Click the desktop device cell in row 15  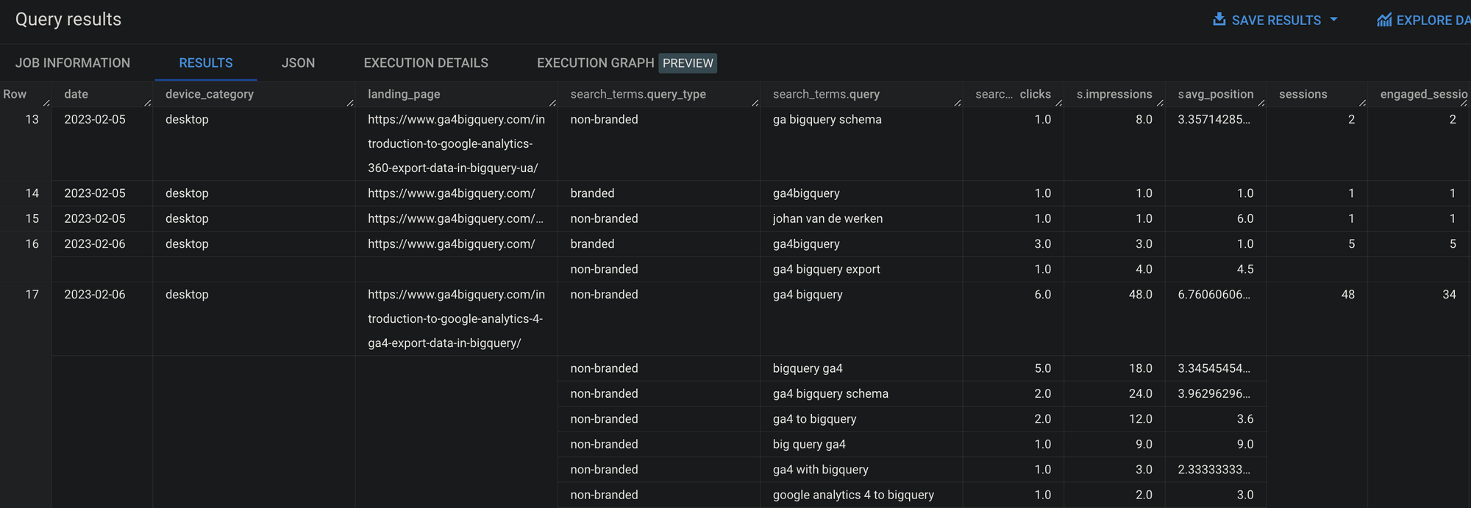(x=187, y=218)
